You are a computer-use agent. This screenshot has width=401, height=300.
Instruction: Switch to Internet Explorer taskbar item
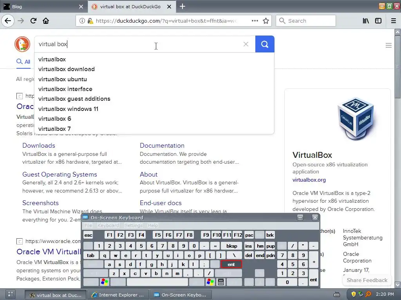(118, 295)
